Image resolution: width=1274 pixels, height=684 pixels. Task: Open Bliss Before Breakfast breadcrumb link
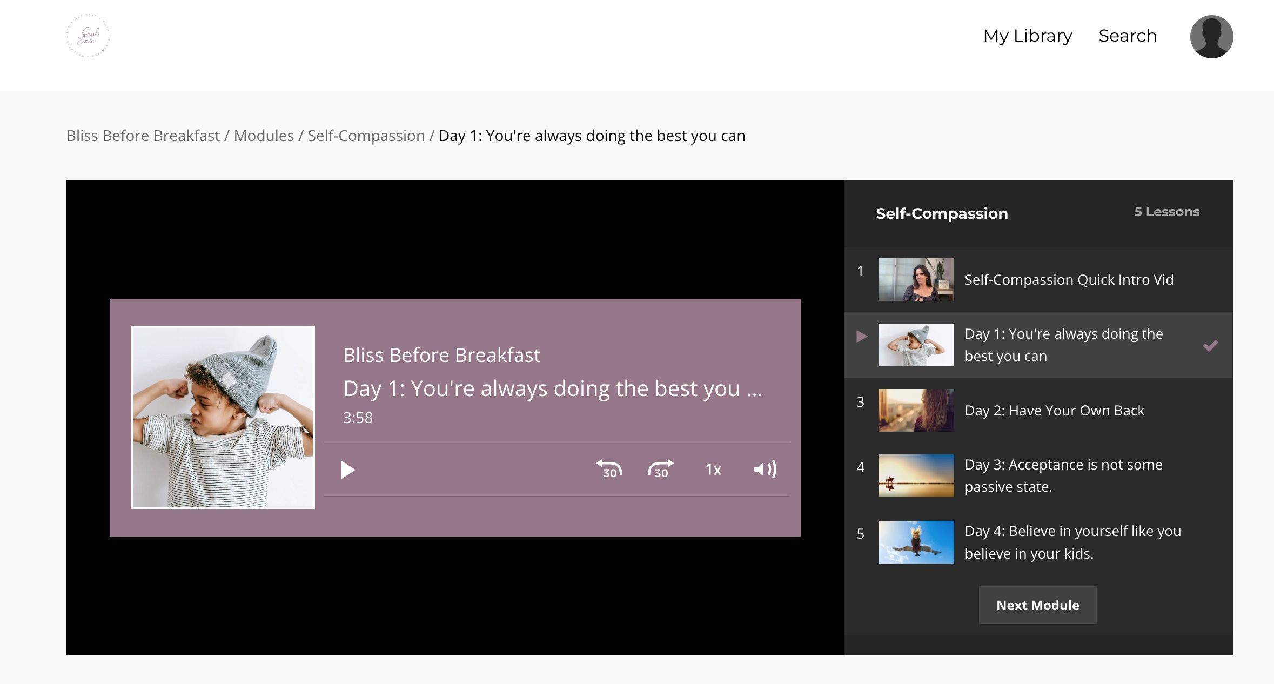pyautogui.click(x=143, y=136)
